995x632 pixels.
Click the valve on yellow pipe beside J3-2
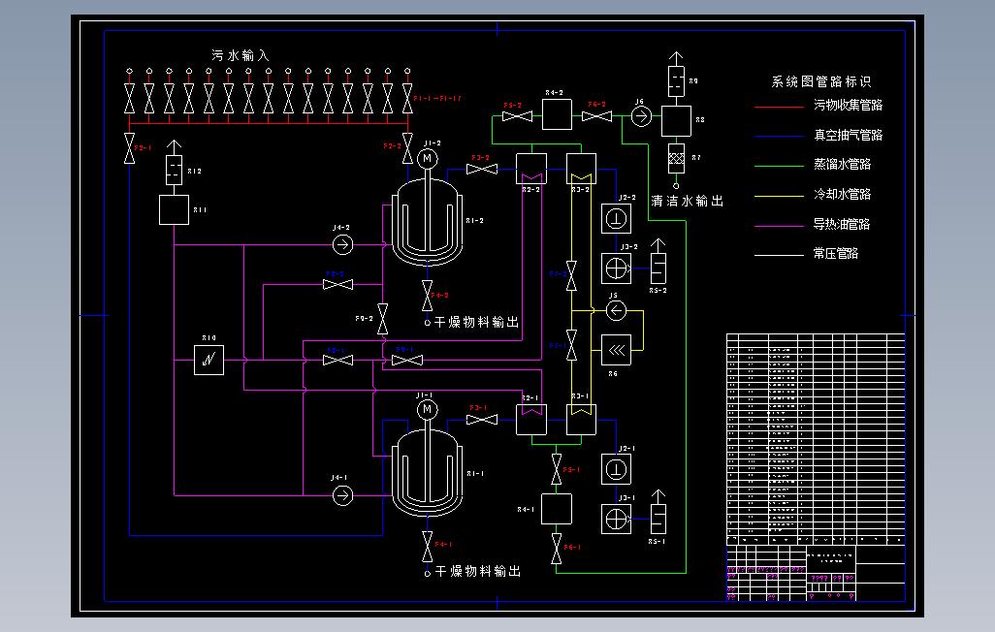click(x=572, y=276)
